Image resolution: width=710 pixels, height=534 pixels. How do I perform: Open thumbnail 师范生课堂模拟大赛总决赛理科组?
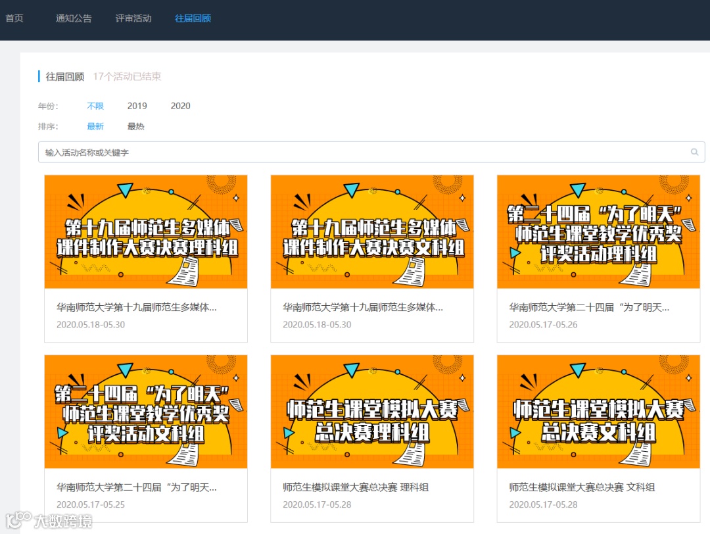372,411
